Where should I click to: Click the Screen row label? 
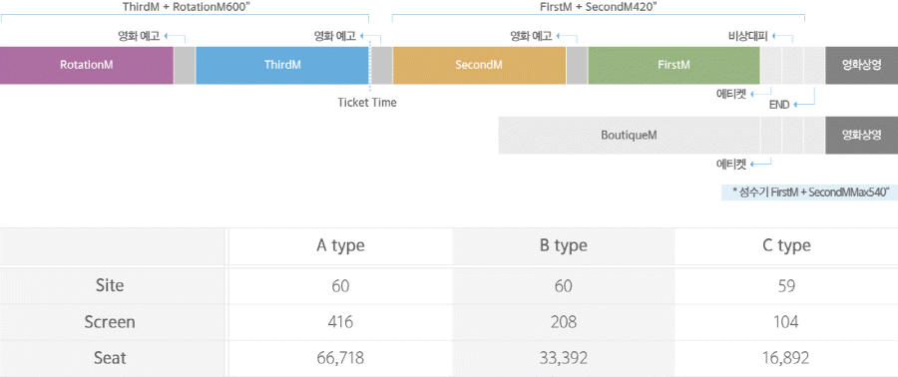[x=110, y=322]
